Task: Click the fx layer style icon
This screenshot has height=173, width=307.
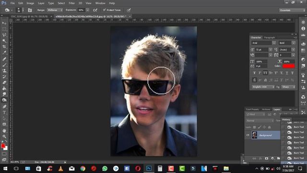Action: click(260, 158)
